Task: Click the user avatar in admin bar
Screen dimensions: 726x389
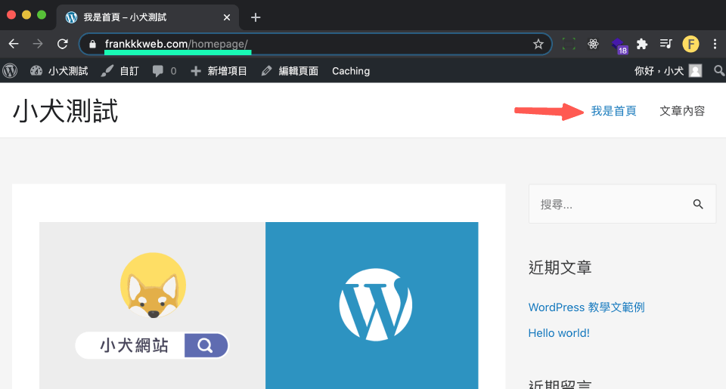Action: (696, 71)
